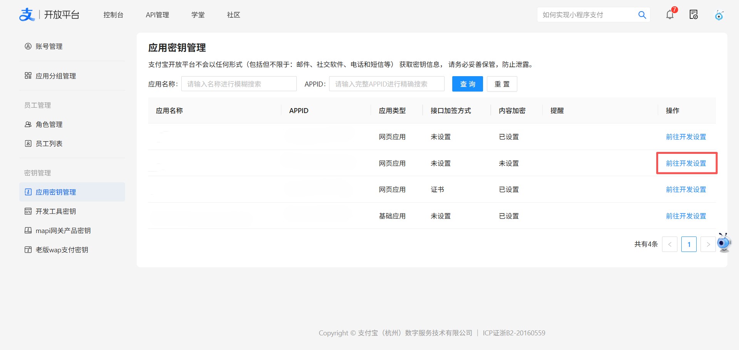Click the search magnifier icon

(642, 15)
